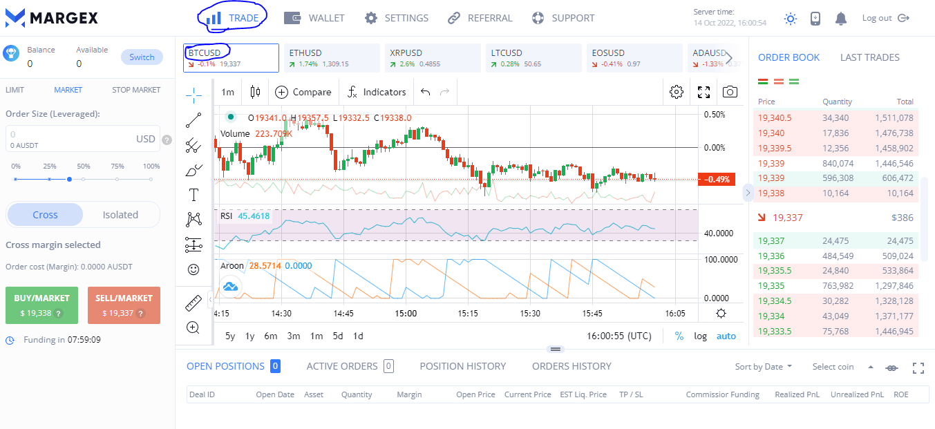
Task: Click the link icon beside Select coin
Action: [x=892, y=368]
